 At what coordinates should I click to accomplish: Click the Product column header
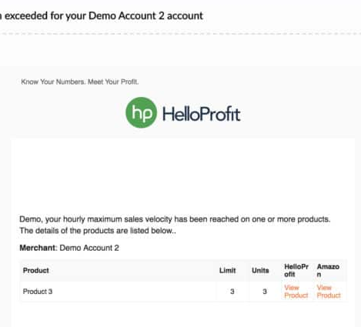(36, 271)
